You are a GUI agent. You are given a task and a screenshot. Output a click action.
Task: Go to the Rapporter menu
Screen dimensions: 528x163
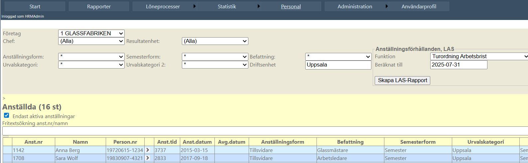point(99,6)
